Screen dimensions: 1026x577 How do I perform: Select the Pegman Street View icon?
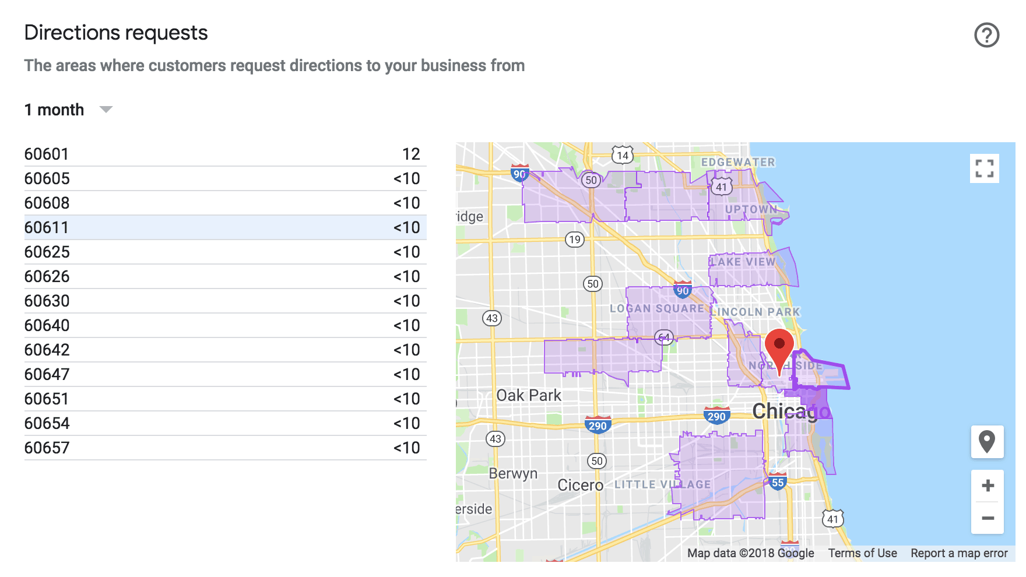point(988,442)
